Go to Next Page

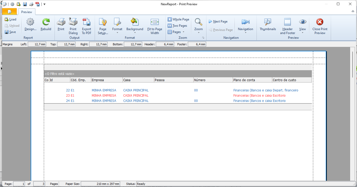[x=218, y=21]
